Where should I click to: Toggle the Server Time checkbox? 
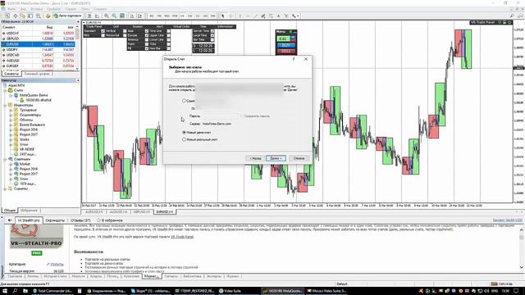click(212, 31)
